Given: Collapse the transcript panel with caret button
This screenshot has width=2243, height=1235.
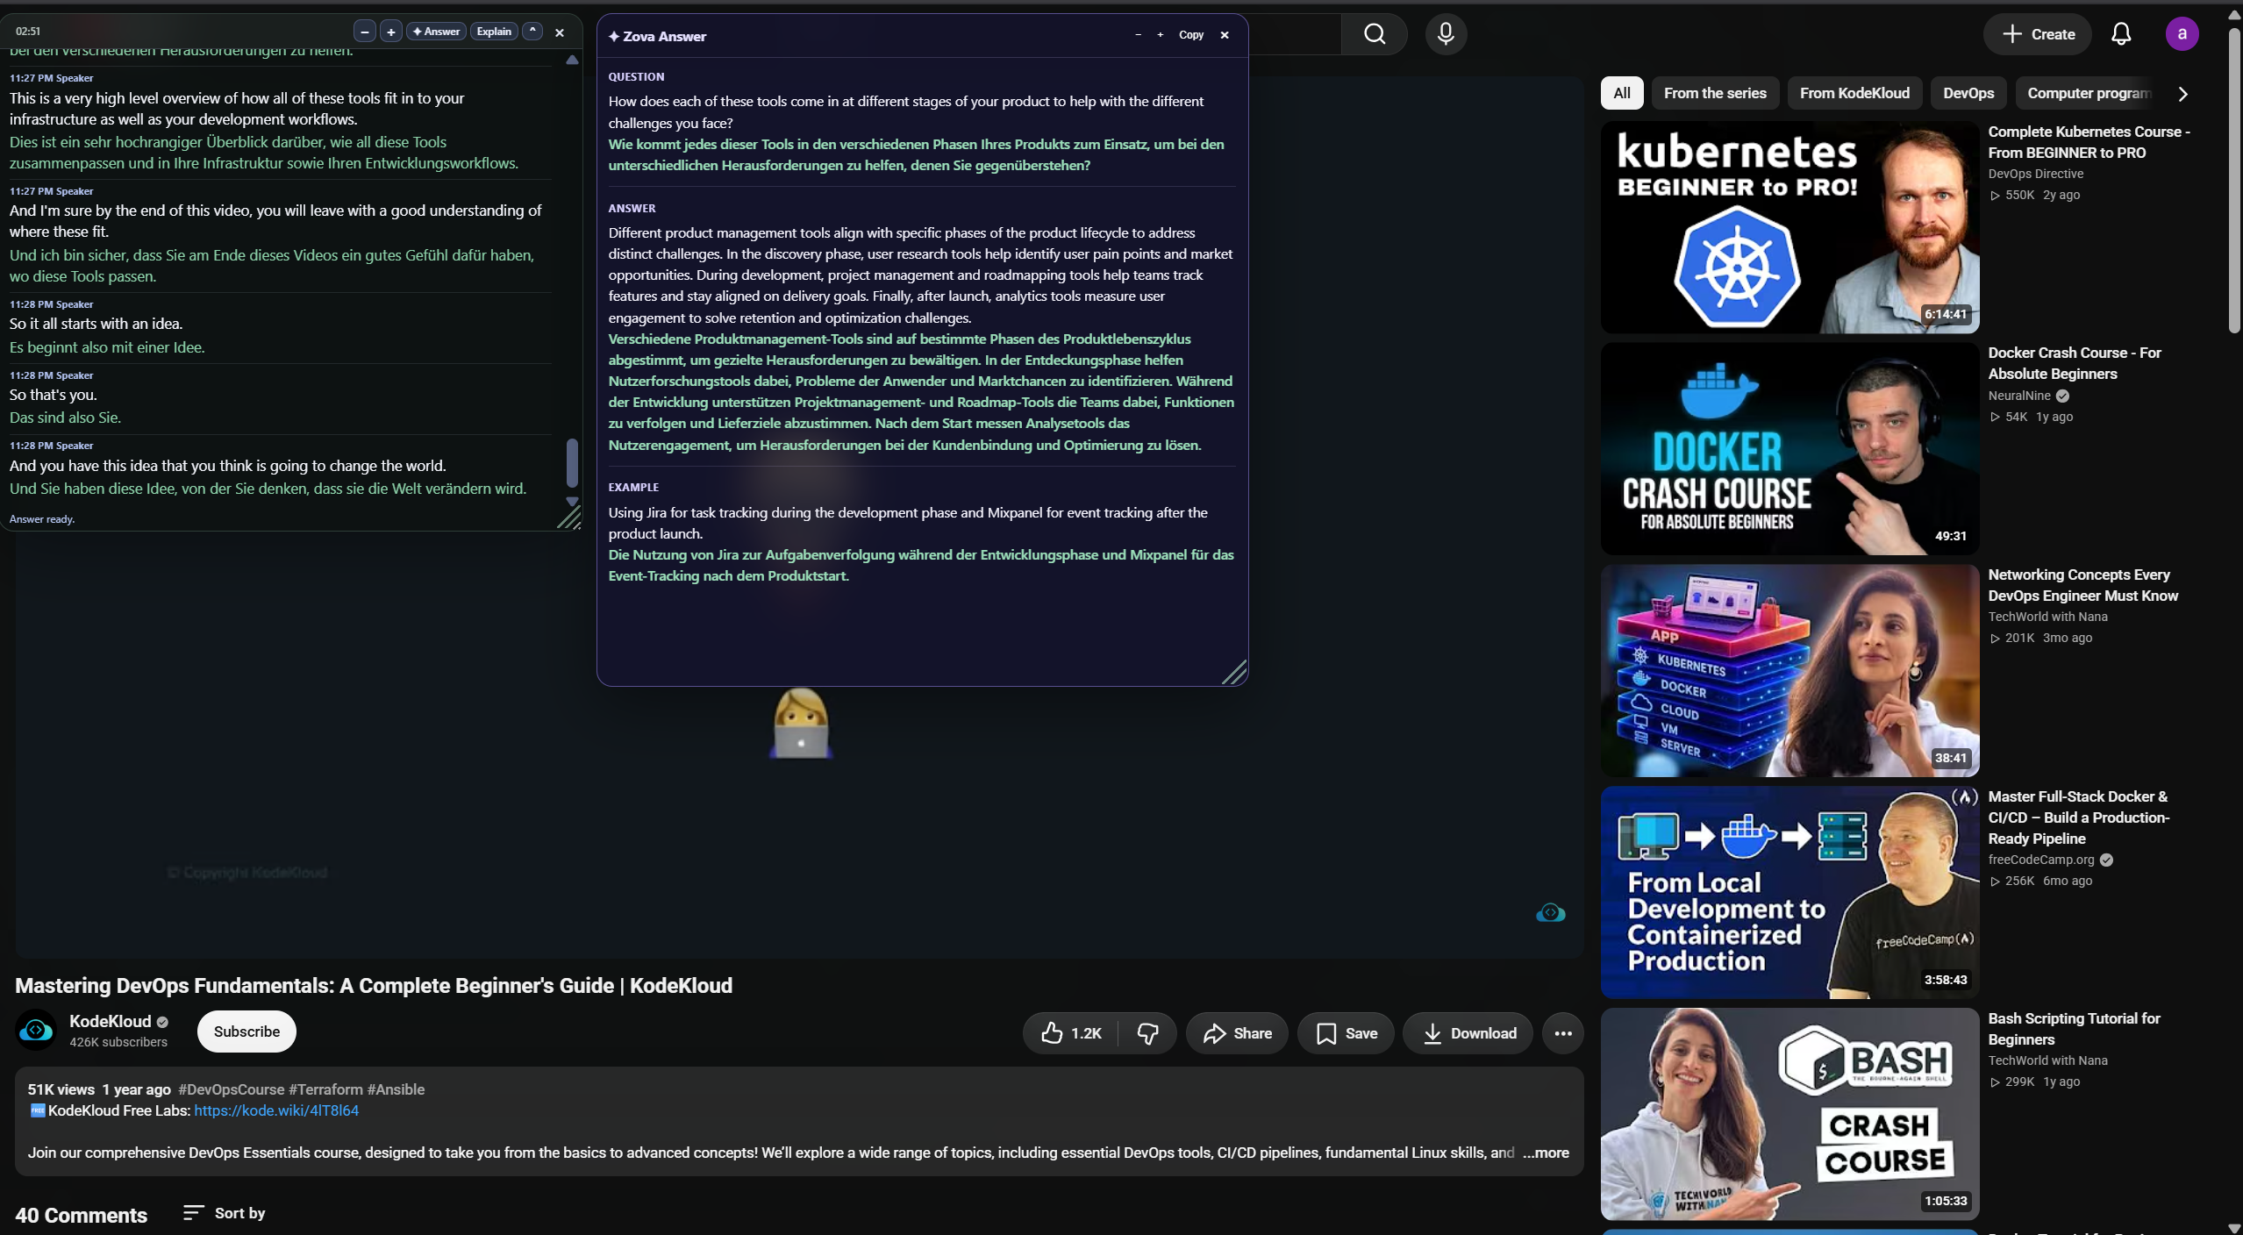Looking at the screenshot, I should [532, 32].
